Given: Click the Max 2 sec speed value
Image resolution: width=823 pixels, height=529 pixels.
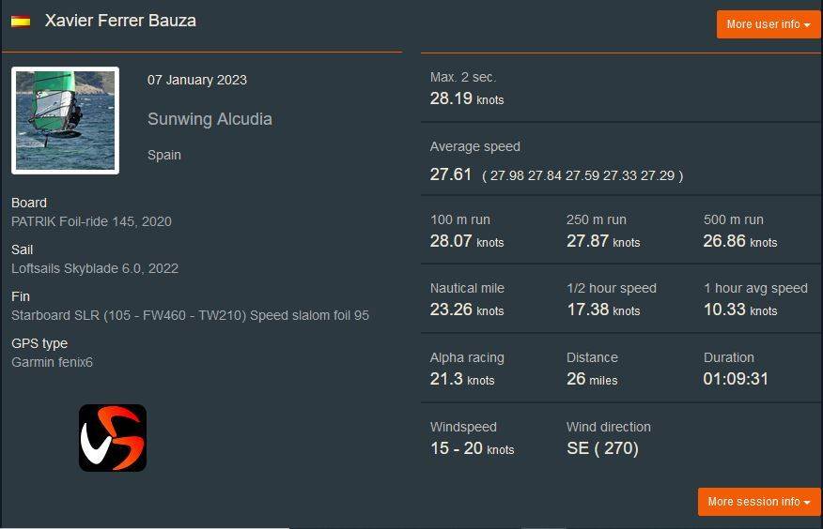Looking at the screenshot, I should tap(466, 98).
